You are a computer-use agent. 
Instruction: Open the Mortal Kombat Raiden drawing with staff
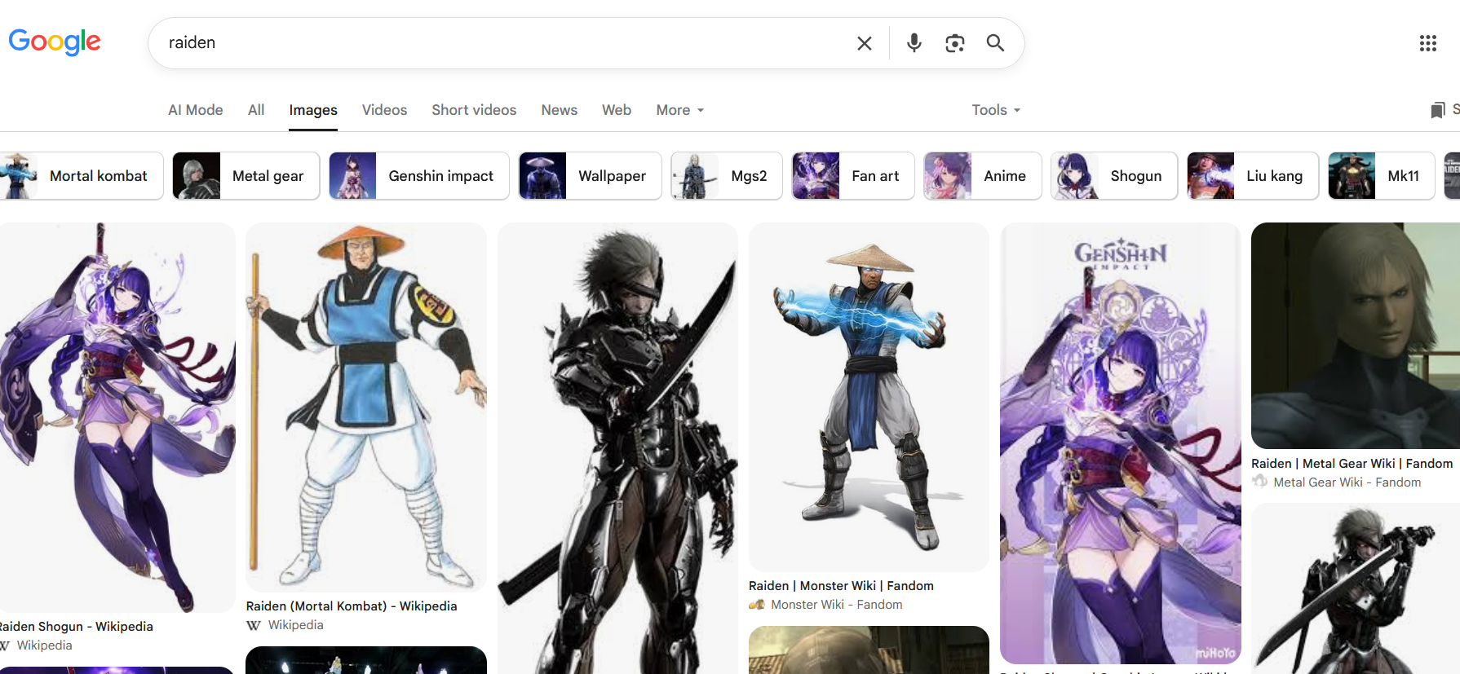366,407
